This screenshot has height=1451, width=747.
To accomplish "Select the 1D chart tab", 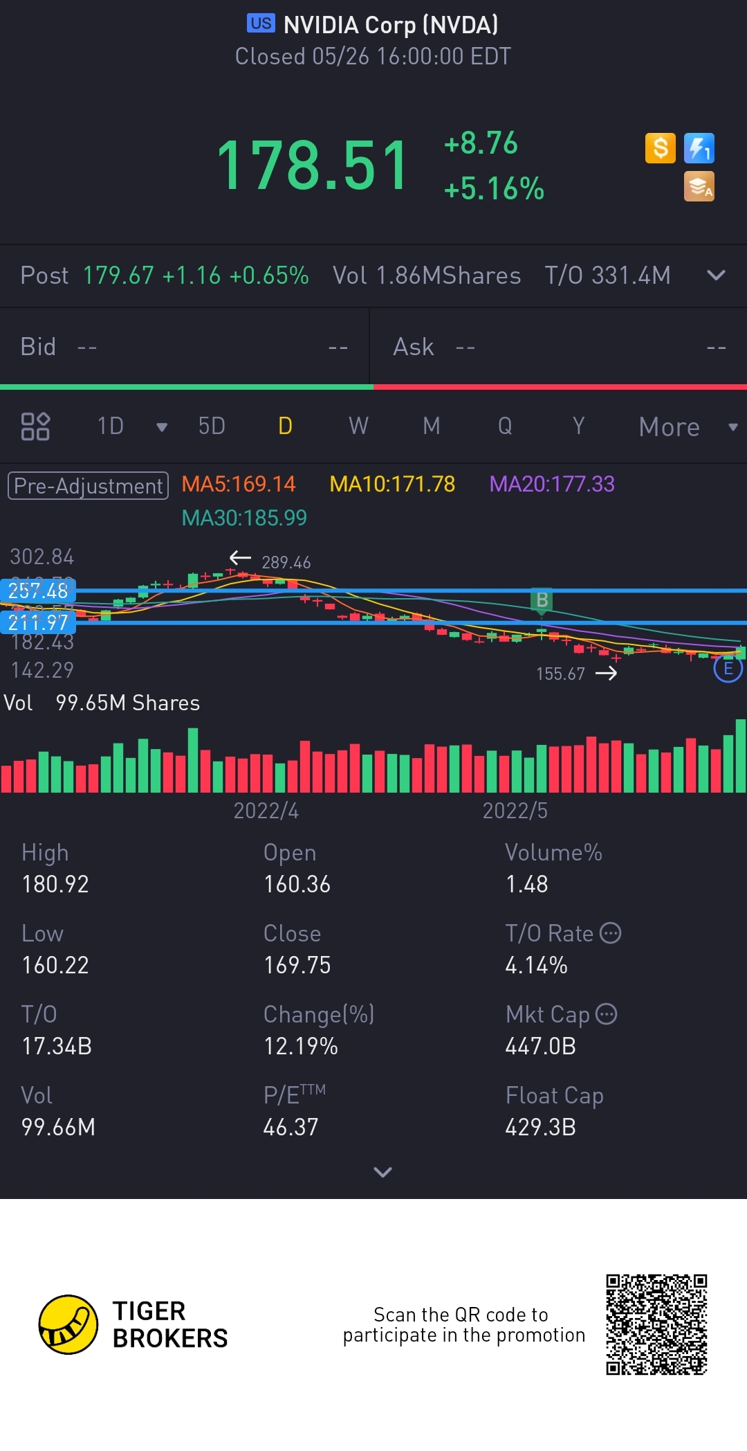I will 111,426.
